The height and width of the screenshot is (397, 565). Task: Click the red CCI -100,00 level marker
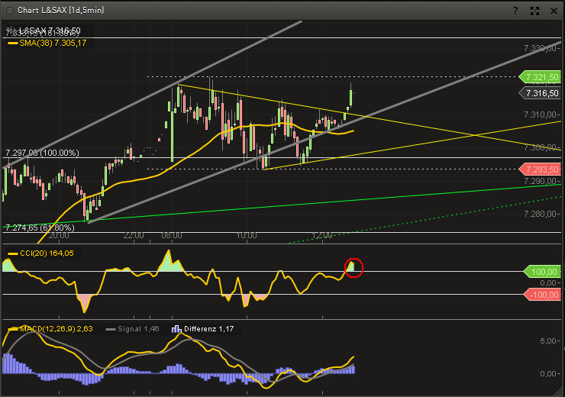[542, 295]
